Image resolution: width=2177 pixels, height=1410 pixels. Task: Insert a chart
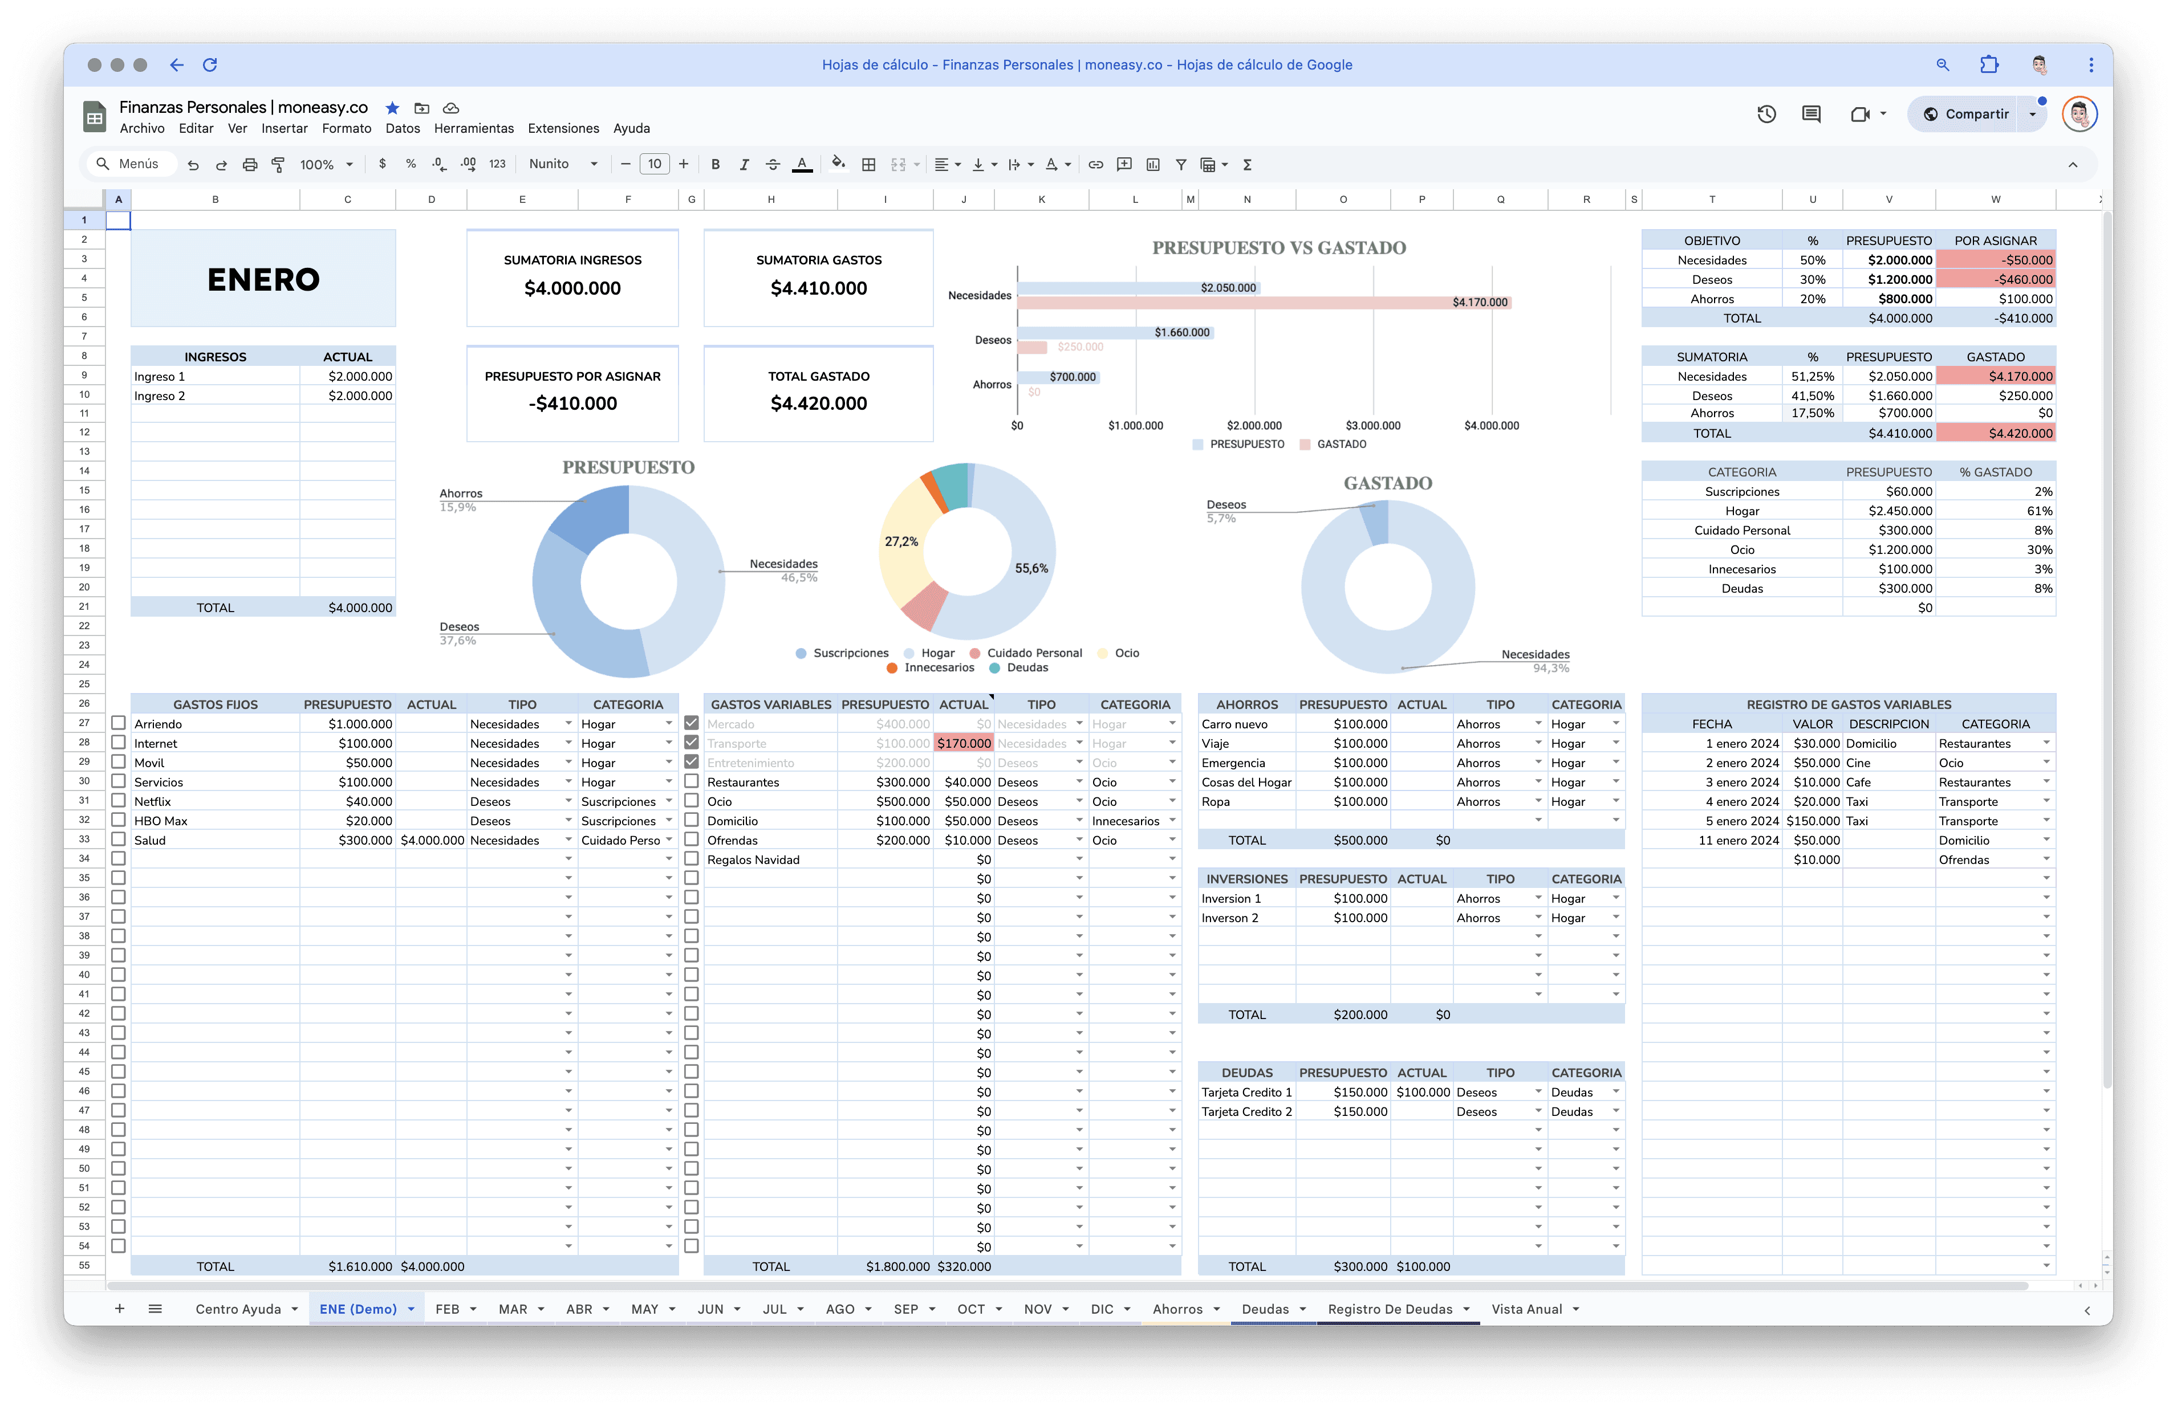(1154, 165)
